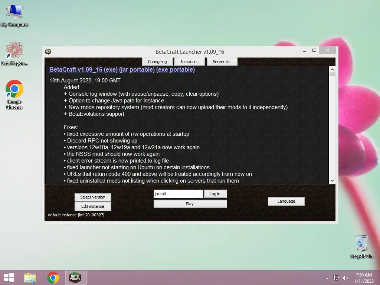Viewport: 380px width, 285px height.
Task: Click the 'fixed uninstalled mods not listing' line
Action: point(151,181)
